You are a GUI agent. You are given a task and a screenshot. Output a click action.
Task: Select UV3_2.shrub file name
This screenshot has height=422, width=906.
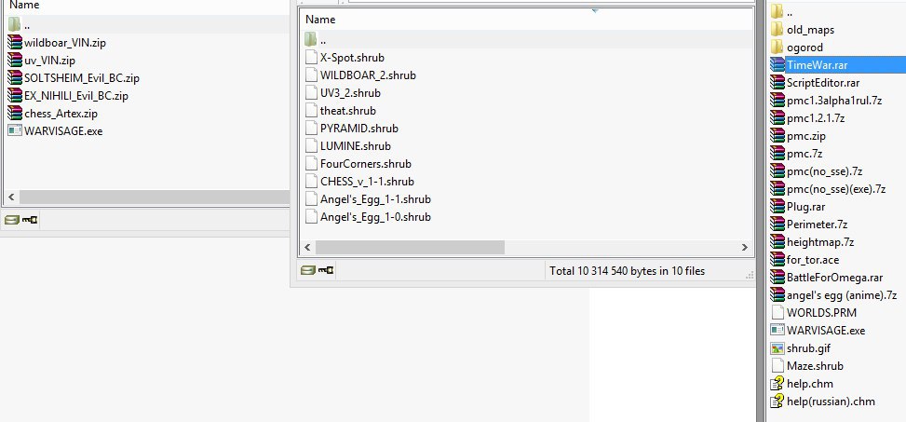point(350,93)
